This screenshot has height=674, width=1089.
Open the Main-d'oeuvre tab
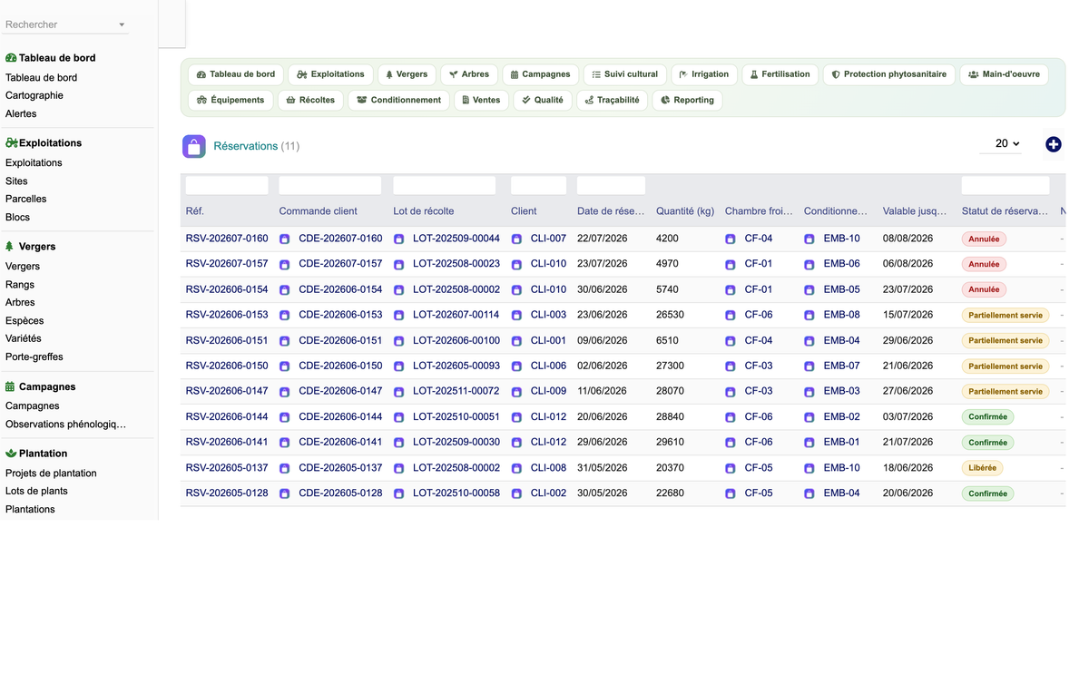pyautogui.click(x=1004, y=74)
